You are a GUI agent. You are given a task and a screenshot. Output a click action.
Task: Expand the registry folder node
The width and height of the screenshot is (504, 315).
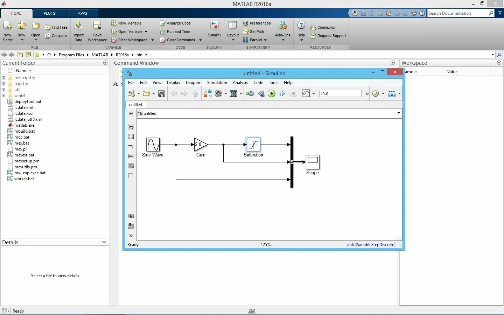coord(3,84)
